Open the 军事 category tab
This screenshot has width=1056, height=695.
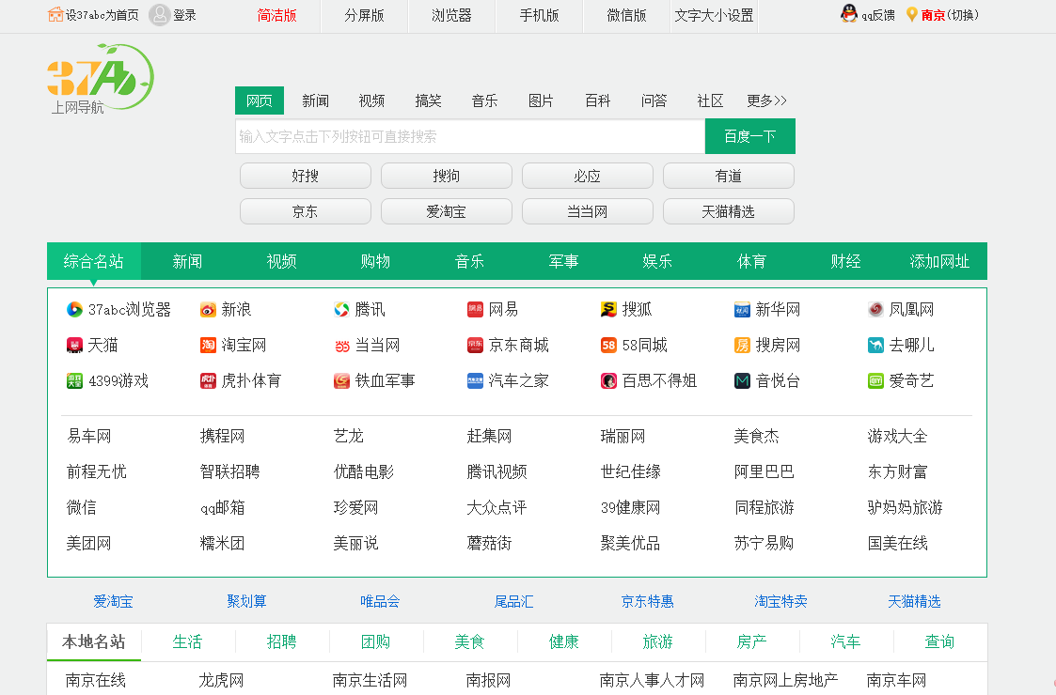point(563,261)
